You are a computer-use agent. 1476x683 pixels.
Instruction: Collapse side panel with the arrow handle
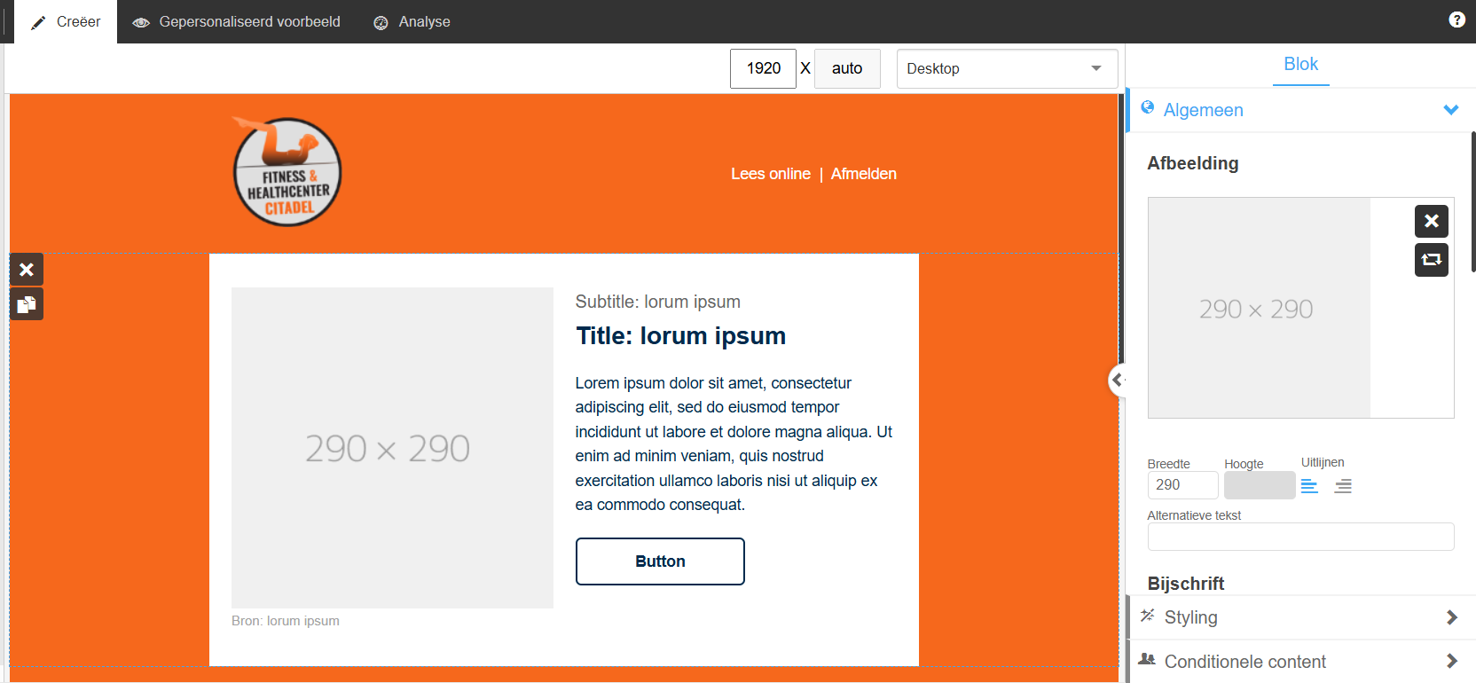(x=1117, y=381)
